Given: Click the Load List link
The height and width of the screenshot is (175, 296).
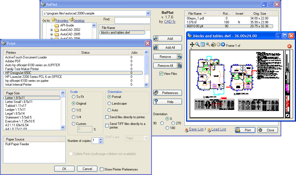Looking at the screenshot, I should 219,129.
